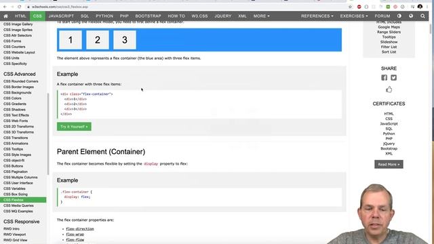Open RWD Viewport in sidebar
The height and width of the screenshot is (244, 434).
tap(15, 235)
